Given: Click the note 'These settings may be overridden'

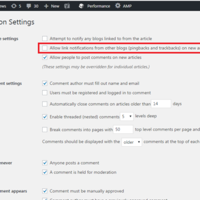Looking at the screenshot, I should pyautogui.click(x=96, y=67).
